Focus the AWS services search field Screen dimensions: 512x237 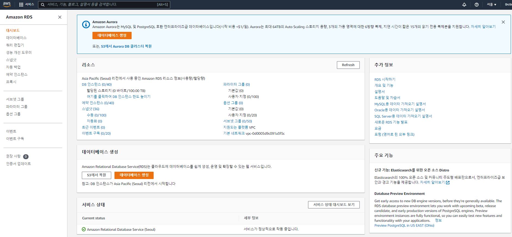[x=104, y=5]
